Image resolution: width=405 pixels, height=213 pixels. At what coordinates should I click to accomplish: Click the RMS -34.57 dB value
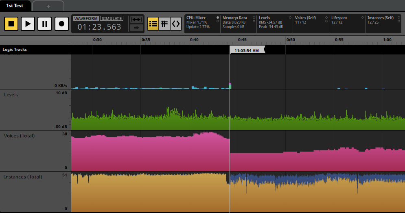click(270, 22)
